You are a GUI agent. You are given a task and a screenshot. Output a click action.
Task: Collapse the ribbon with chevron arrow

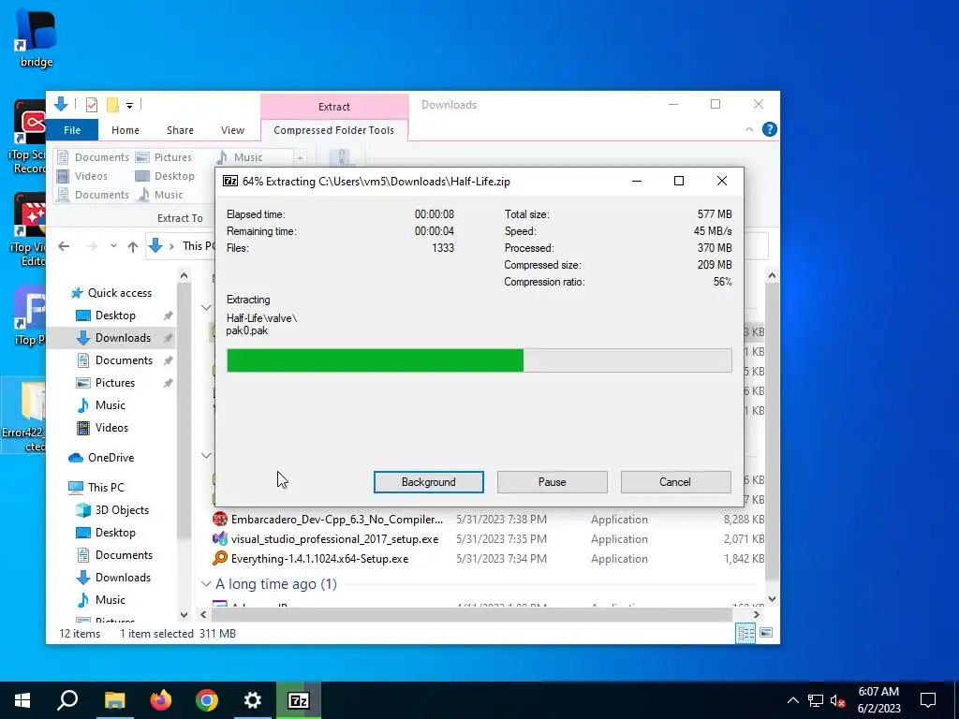[x=748, y=129]
